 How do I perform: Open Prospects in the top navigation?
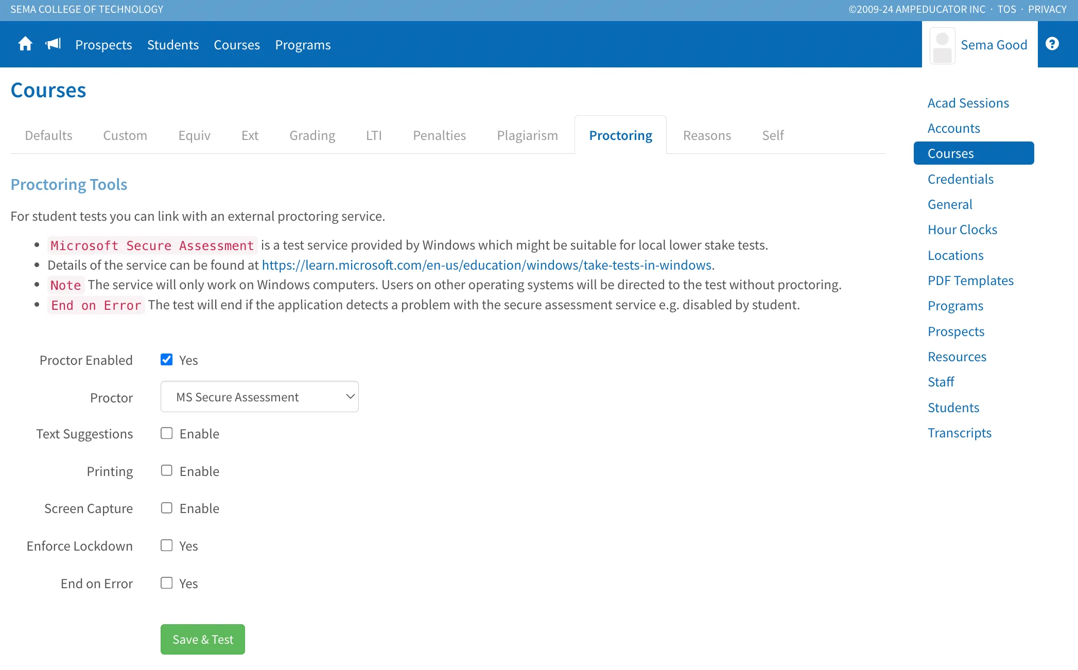[x=104, y=45]
